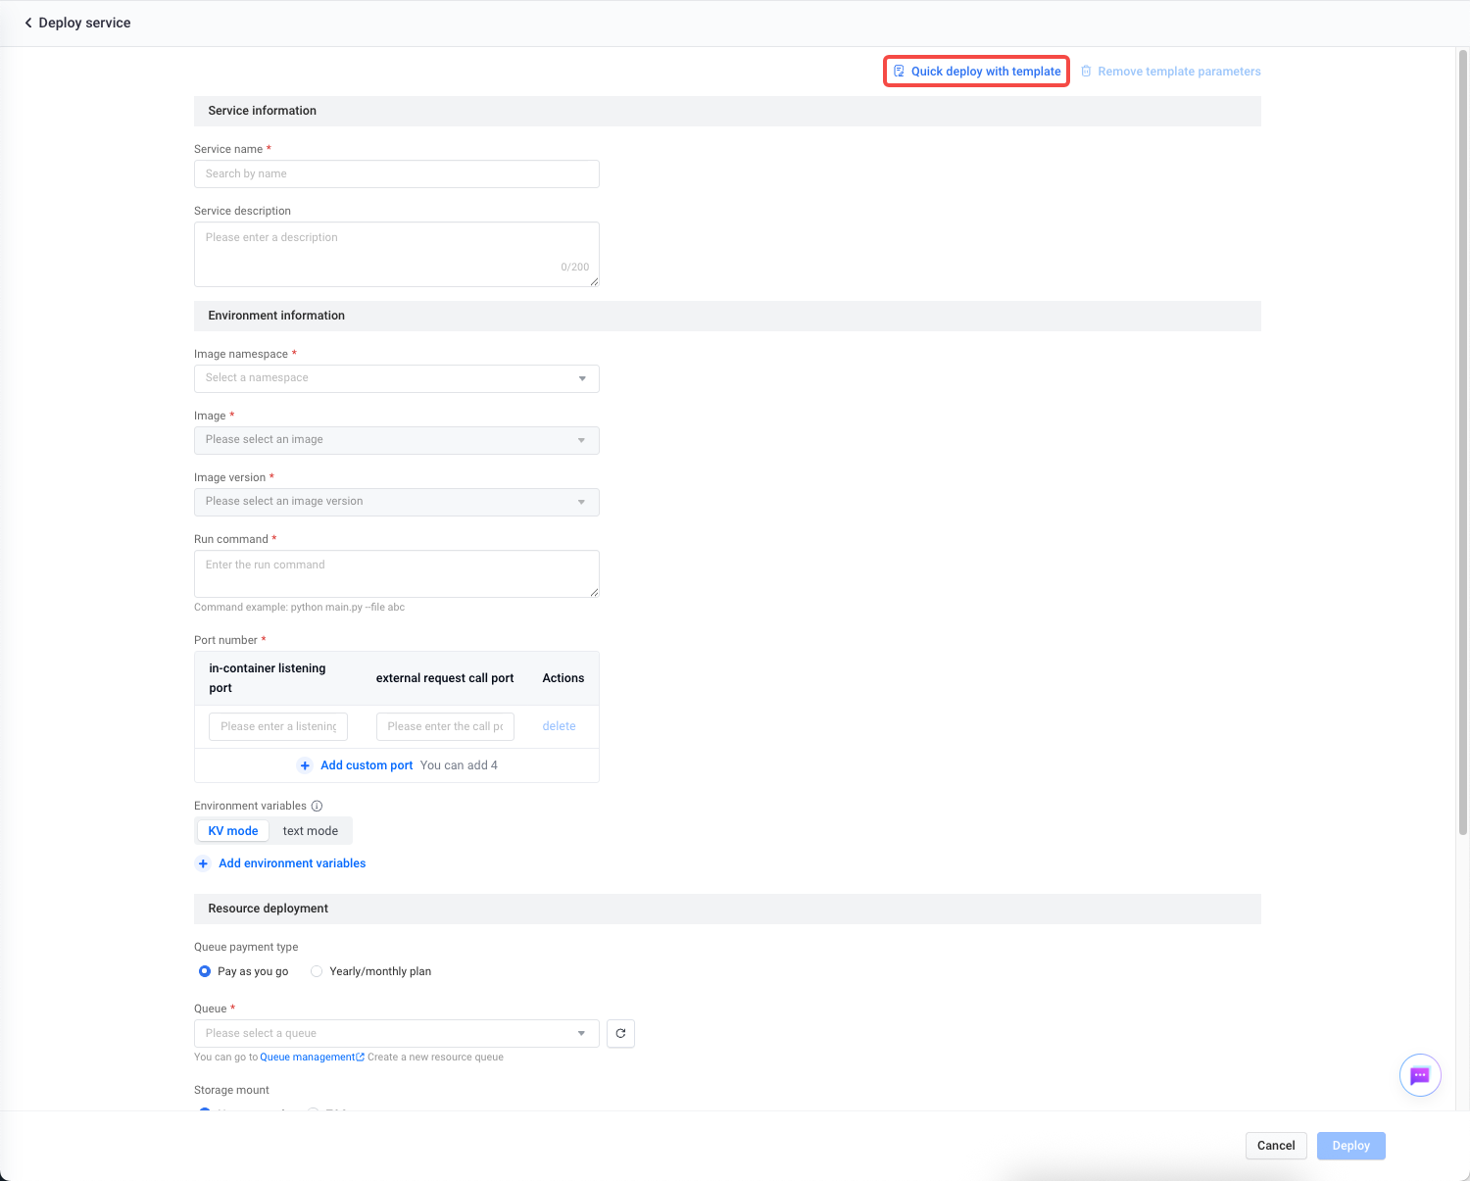The height and width of the screenshot is (1181, 1470).
Task: Click the plus icon for Add environment variables
Action: (204, 863)
